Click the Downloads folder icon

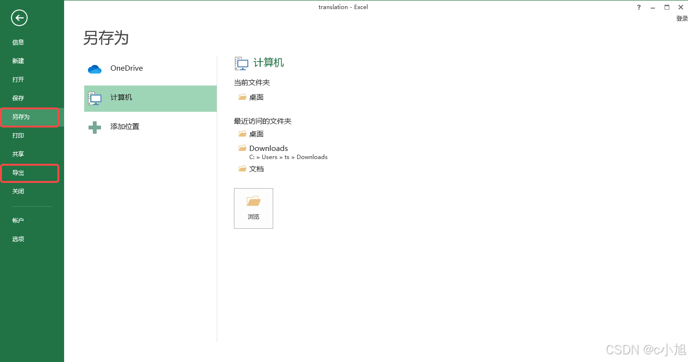point(243,148)
